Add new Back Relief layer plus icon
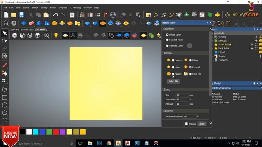 point(252,49)
